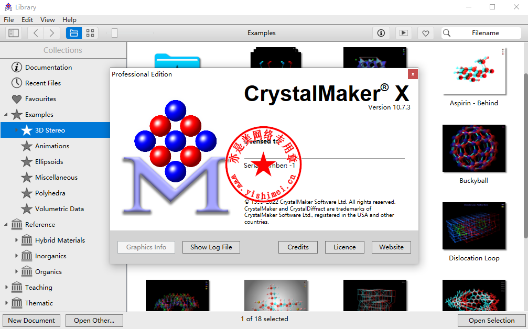
Task: Expand the Hybrid Materials node
Action: pos(16,240)
